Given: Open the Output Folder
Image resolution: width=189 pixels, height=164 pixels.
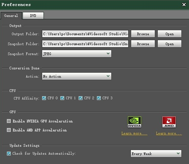Looking at the screenshot, I should click(169, 34).
